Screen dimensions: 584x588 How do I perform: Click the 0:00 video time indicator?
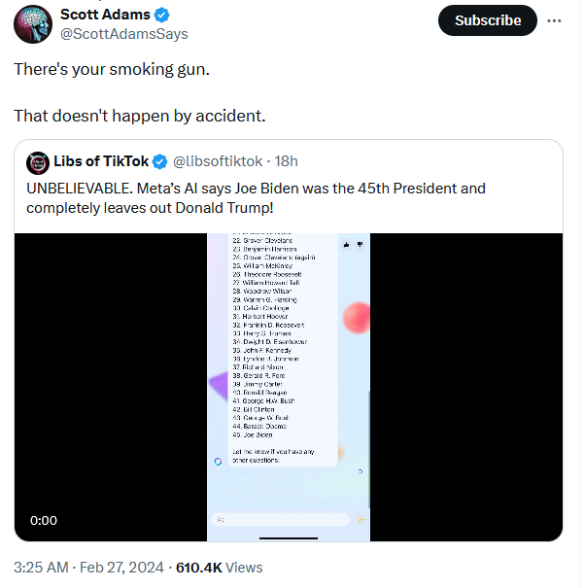point(44,521)
